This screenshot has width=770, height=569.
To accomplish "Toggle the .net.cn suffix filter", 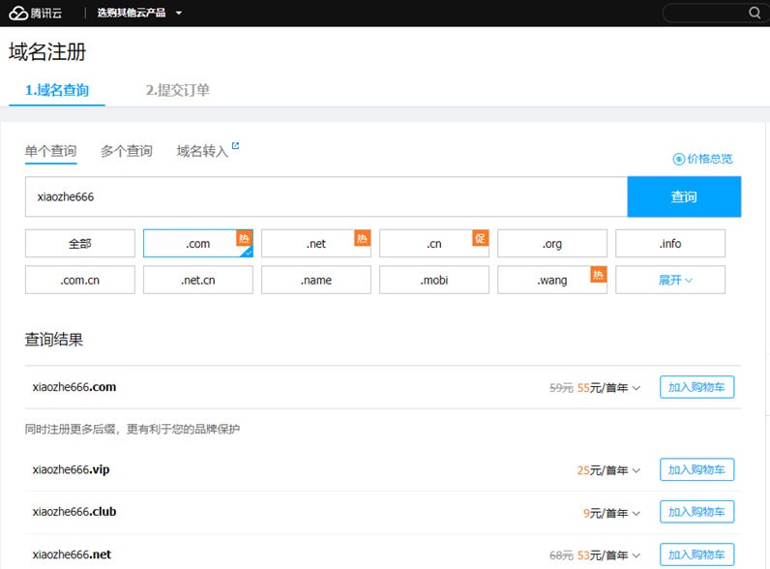I will [198, 280].
